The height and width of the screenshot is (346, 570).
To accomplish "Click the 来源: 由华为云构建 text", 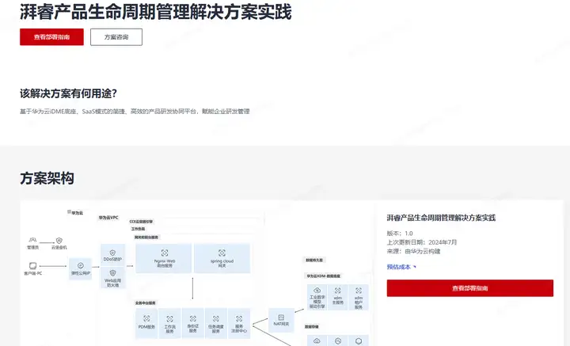I will tap(413, 251).
